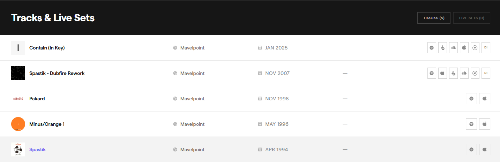
Task: Click the Mavelpoint label for Pakard
Action: click(x=192, y=99)
